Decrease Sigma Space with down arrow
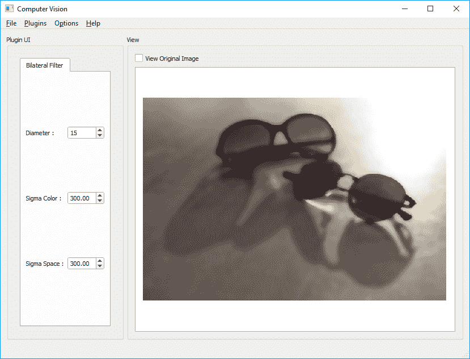The image size is (470, 359). click(x=100, y=266)
